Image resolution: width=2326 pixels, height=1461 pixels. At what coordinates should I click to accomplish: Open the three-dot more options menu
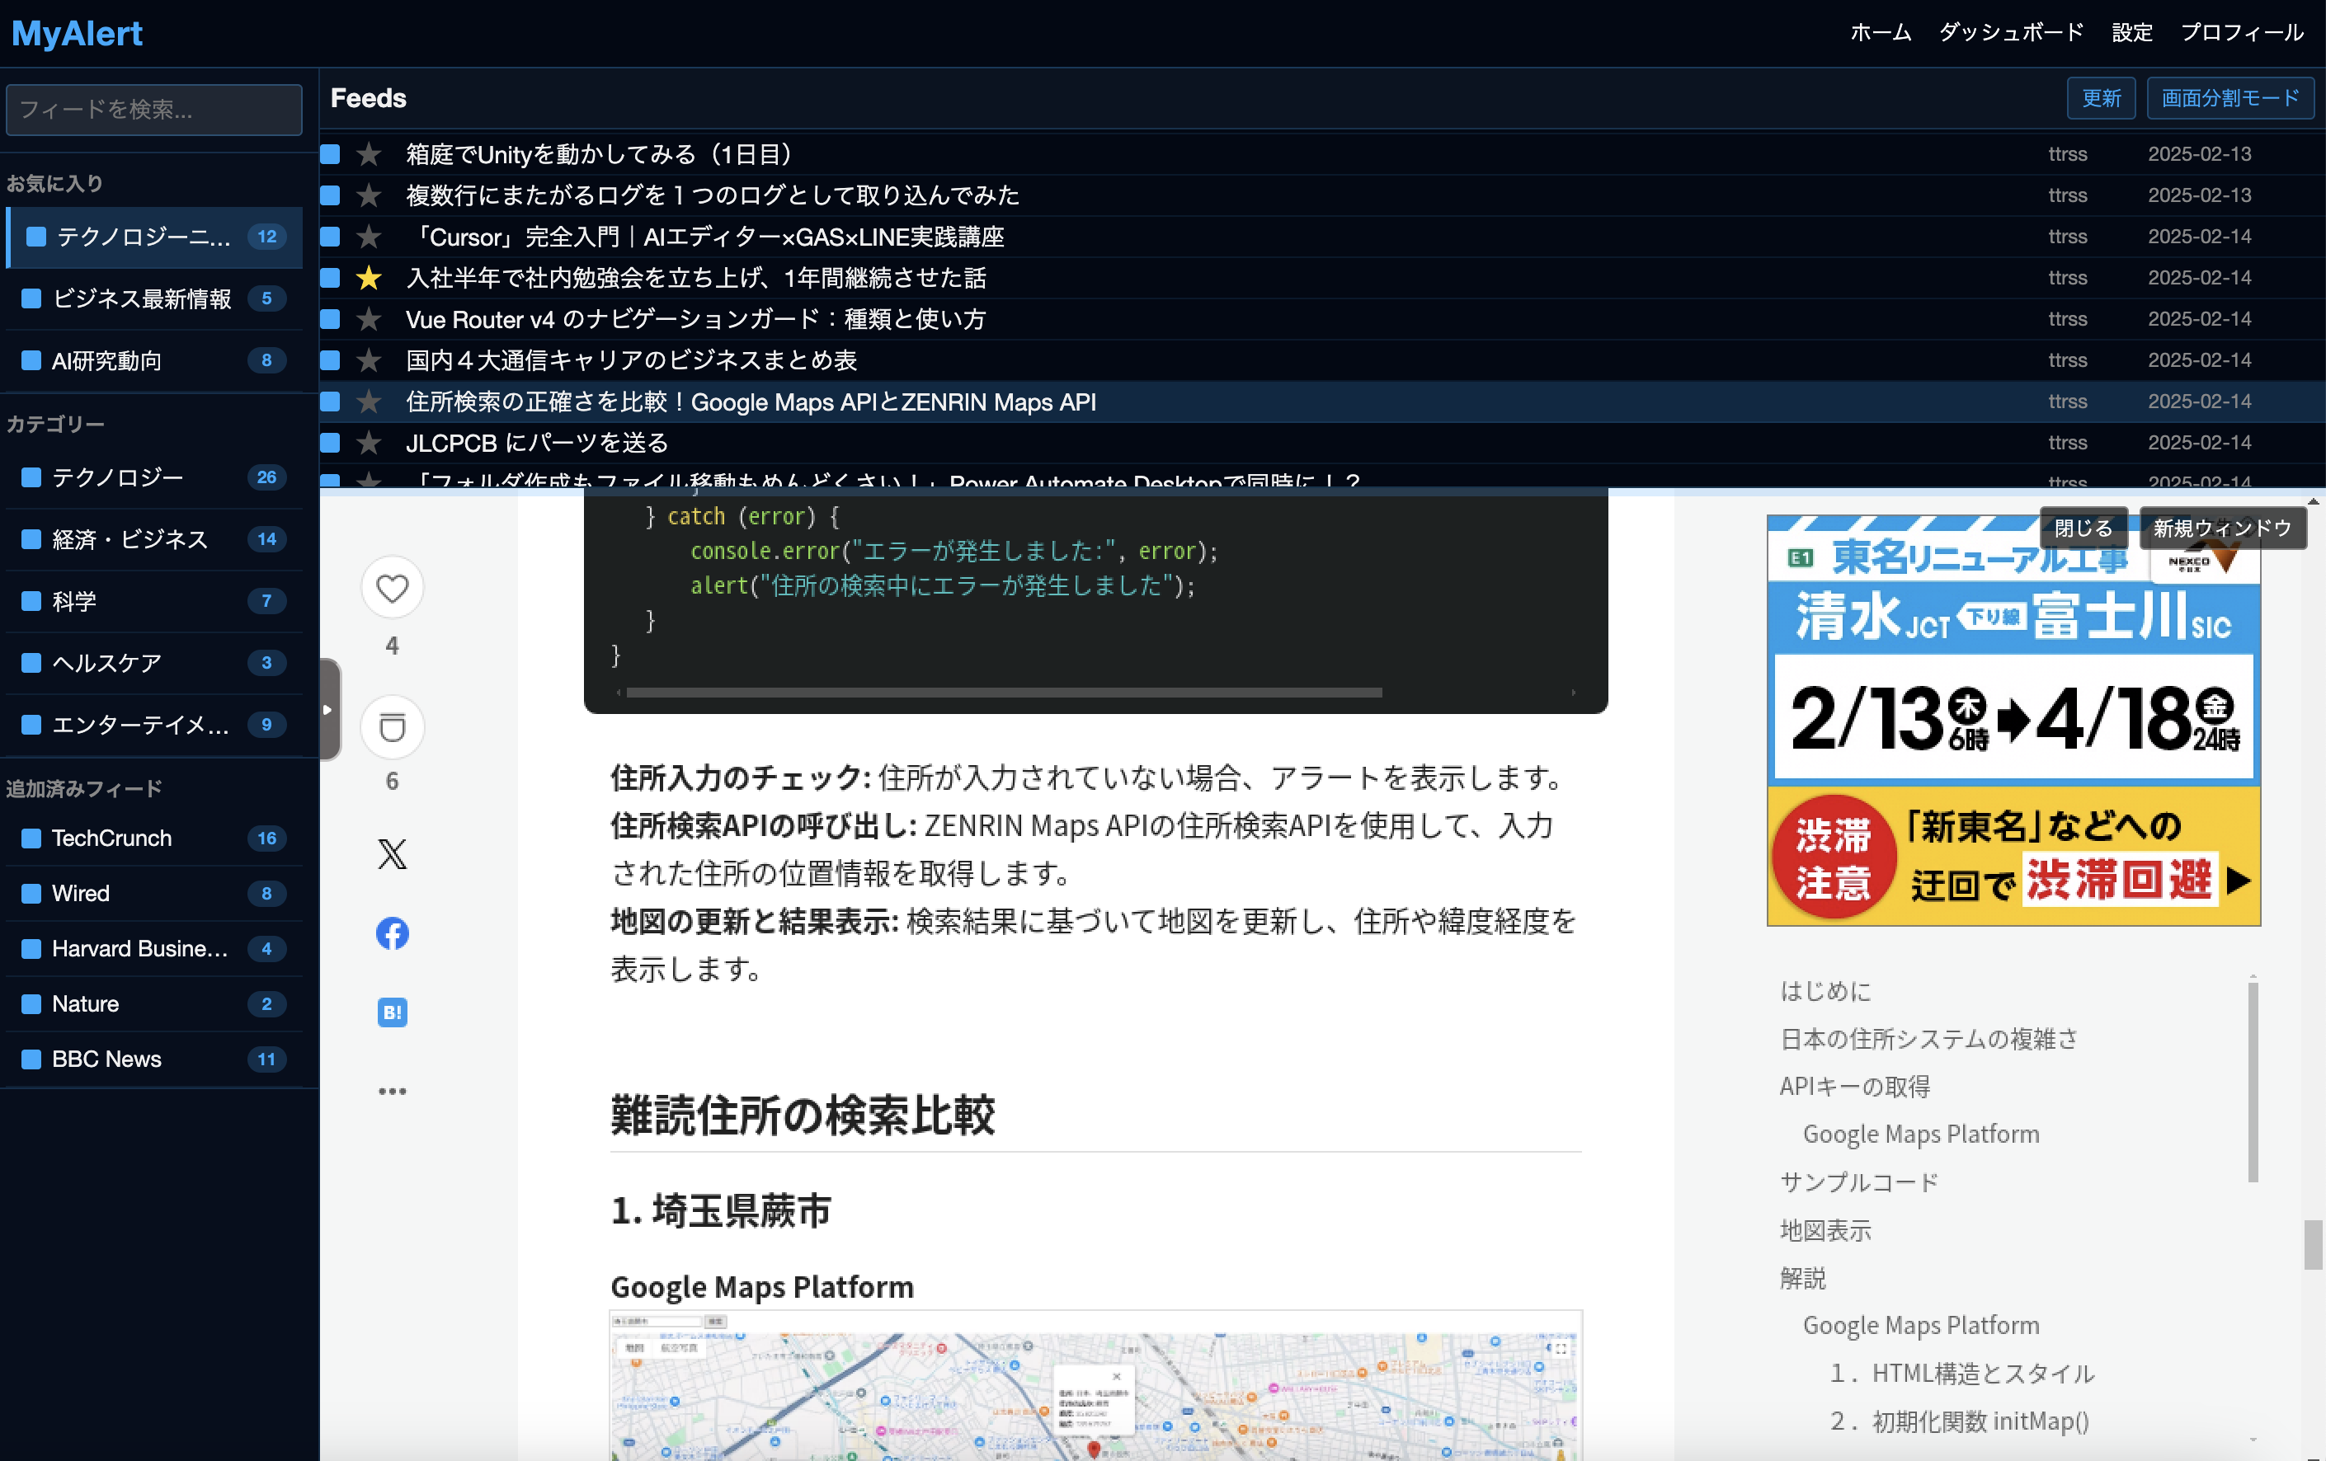point(392,1091)
